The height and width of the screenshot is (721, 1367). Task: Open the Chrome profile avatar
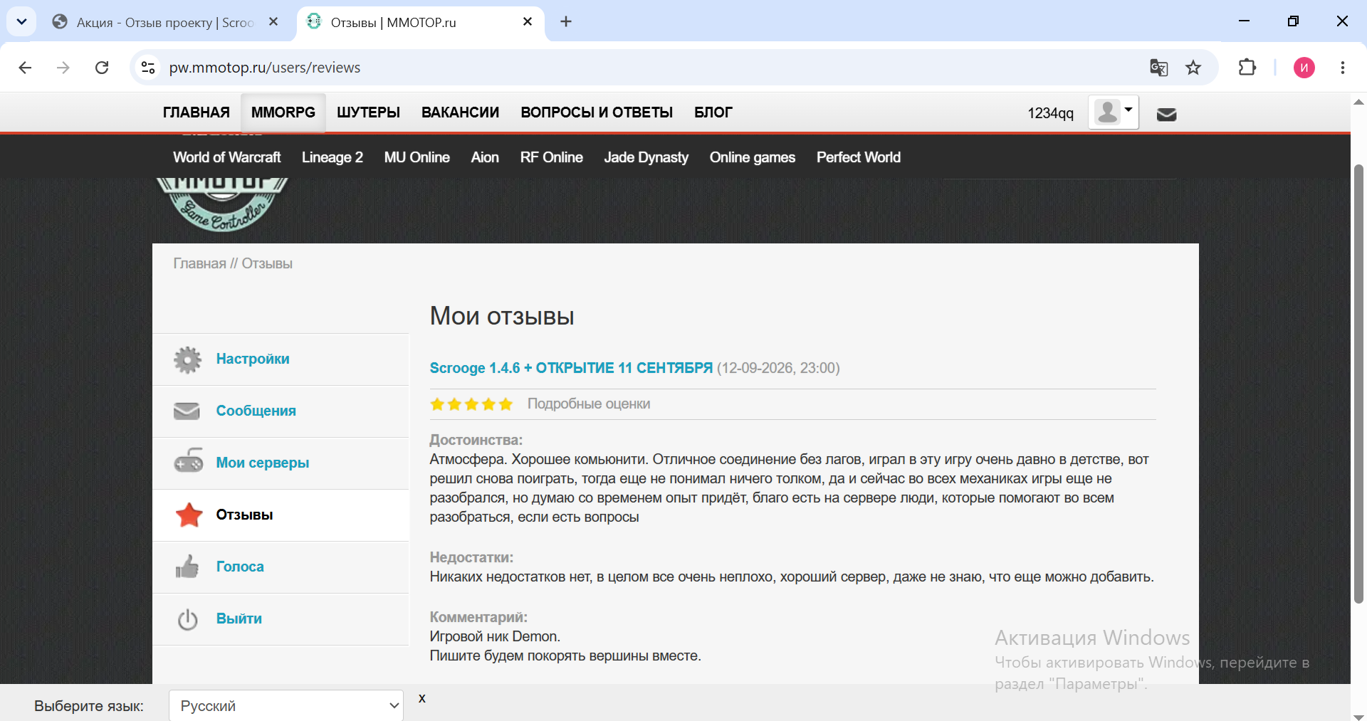[x=1304, y=68]
